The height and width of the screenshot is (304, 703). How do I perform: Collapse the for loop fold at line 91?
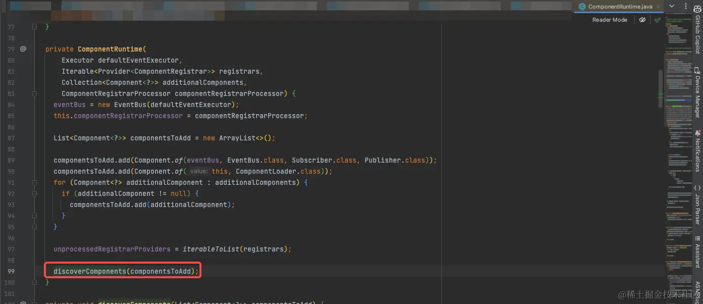(33, 182)
